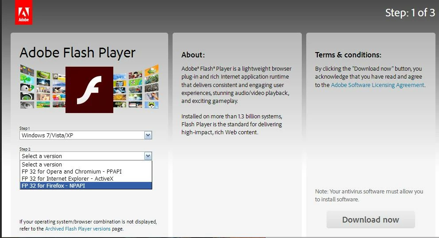Collapse the Step 2 version dropdown arrow

[x=148, y=156]
